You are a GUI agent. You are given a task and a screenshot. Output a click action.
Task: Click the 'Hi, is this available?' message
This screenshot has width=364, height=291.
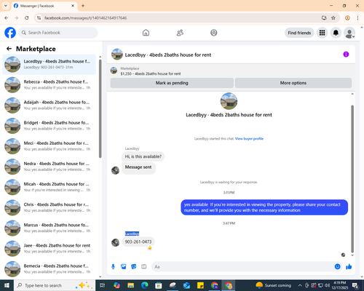(x=143, y=156)
